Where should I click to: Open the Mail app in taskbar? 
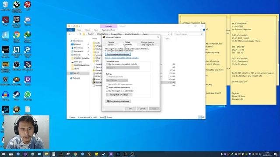[x=11, y=154]
